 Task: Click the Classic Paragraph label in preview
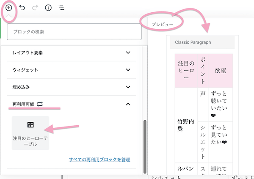click(x=193, y=42)
